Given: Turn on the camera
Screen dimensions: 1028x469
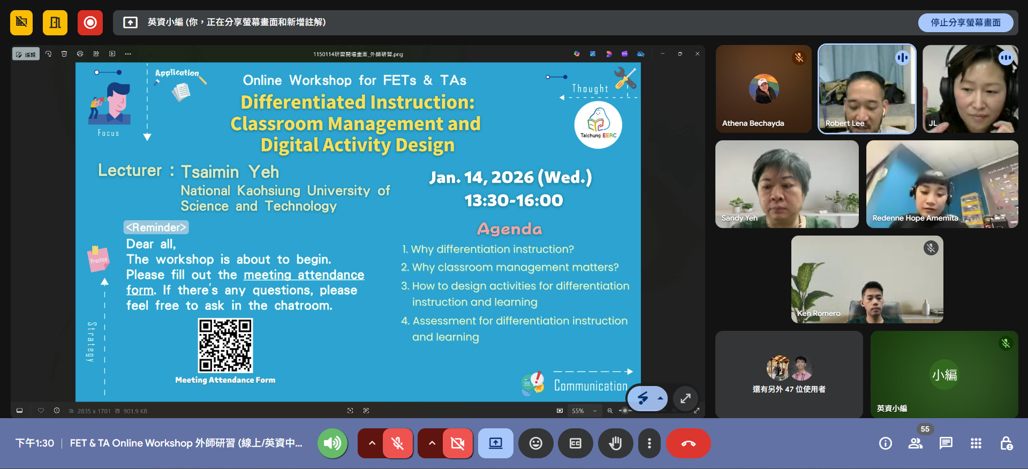Looking at the screenshot, I should (458, 443).
